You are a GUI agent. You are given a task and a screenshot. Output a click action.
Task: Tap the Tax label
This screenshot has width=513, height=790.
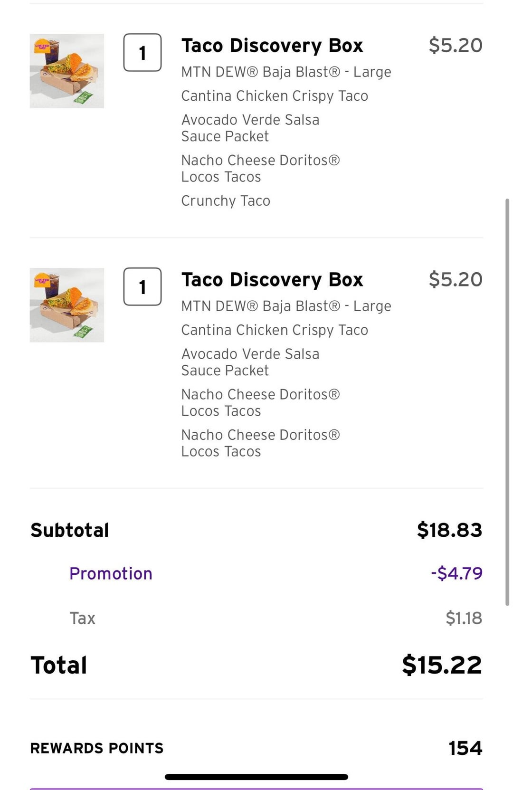pos(83,618)
